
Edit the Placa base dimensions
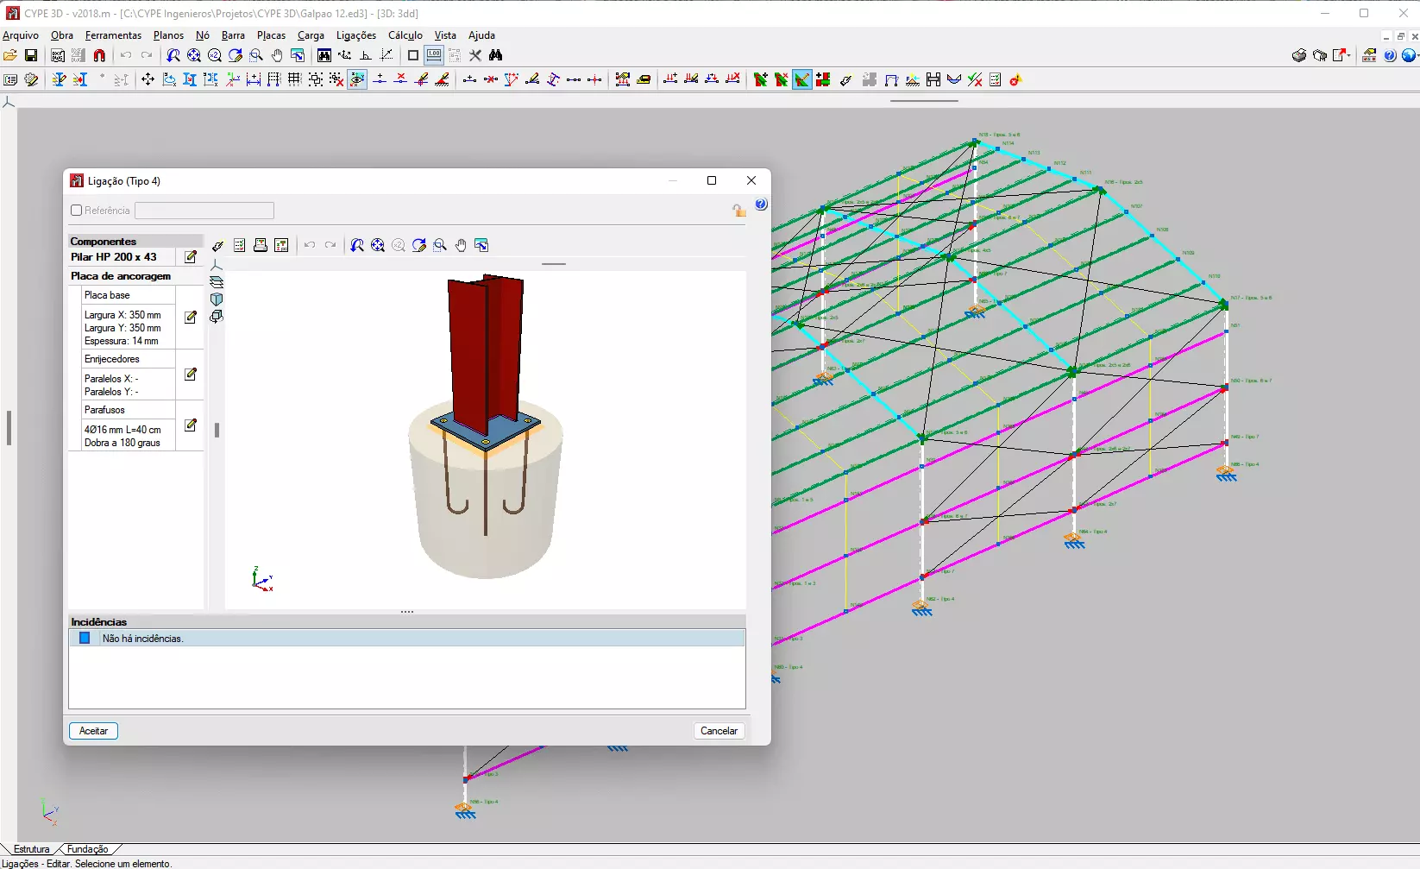pos(191,318)
